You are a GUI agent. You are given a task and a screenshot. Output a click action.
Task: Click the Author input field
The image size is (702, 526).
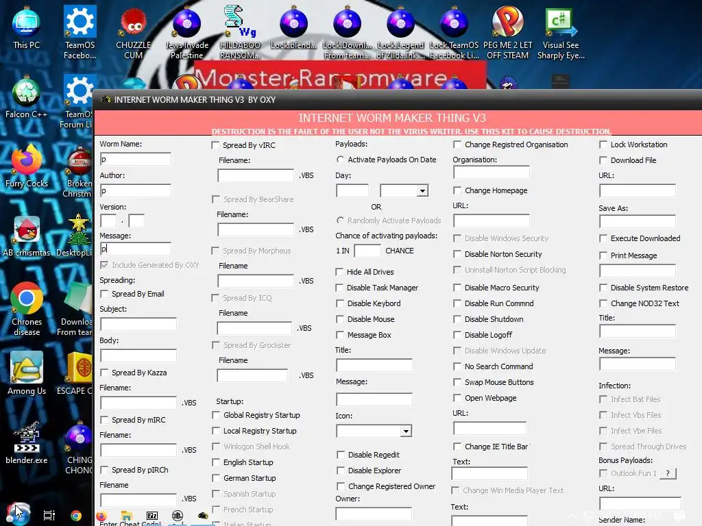click(136, 191)
